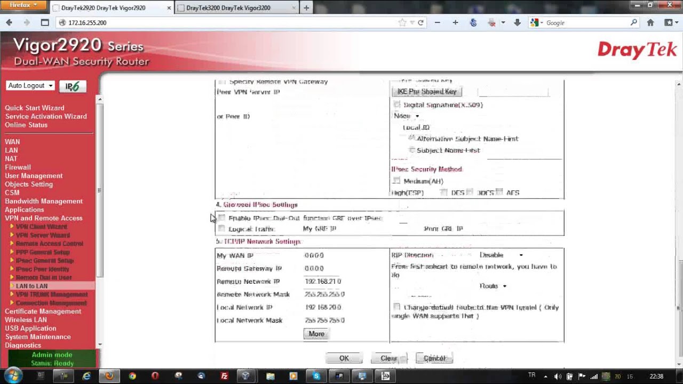
Task: Close the DrayTek2920 tab
Action: pos(169,8)
